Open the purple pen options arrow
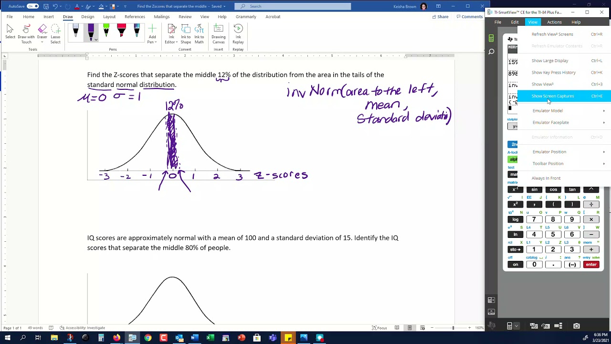This screenshot has width=611, height=344. pos(96,40)
